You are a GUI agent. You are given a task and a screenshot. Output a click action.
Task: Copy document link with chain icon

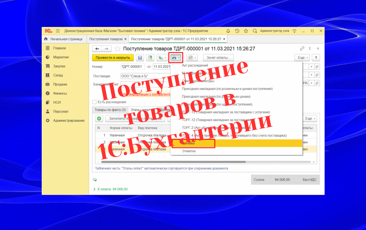point(302,49)
